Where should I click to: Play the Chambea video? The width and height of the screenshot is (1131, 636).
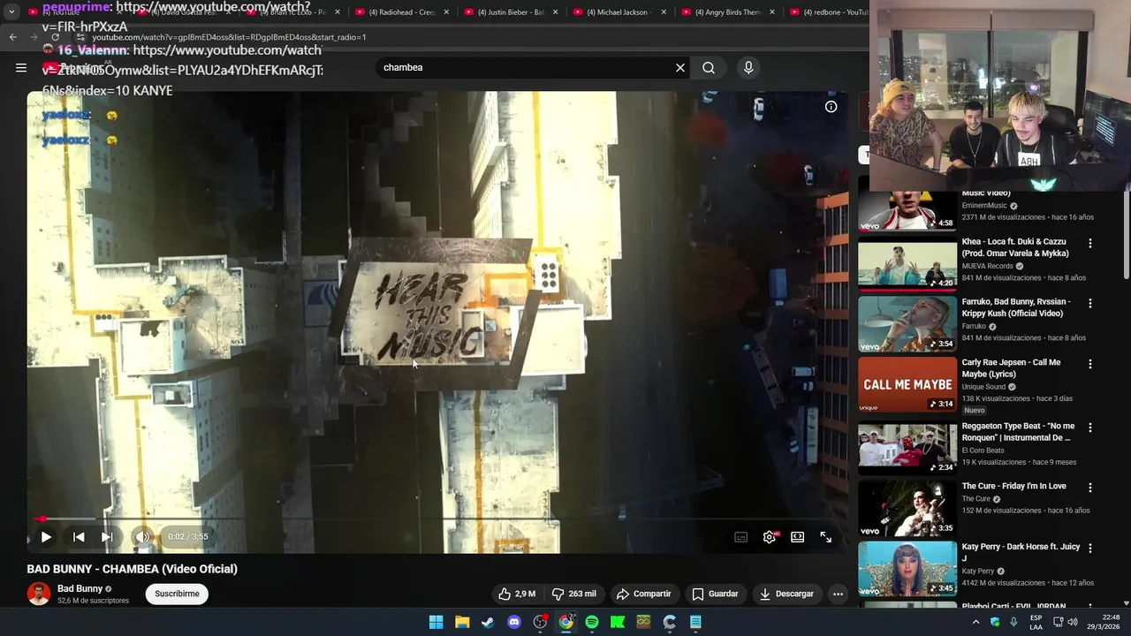pyautogui.click(x=46, y=536)
